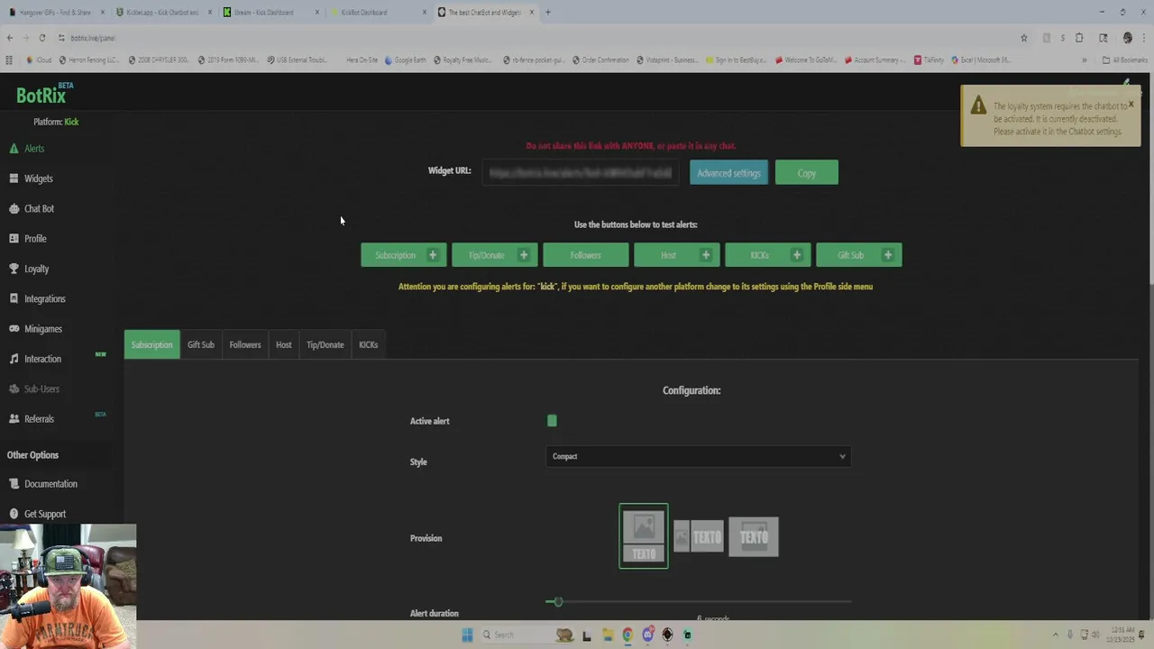Open the Google Earth bookmark
The height and width of the screenshot is (649, 1154).
(x=405, y=60)
